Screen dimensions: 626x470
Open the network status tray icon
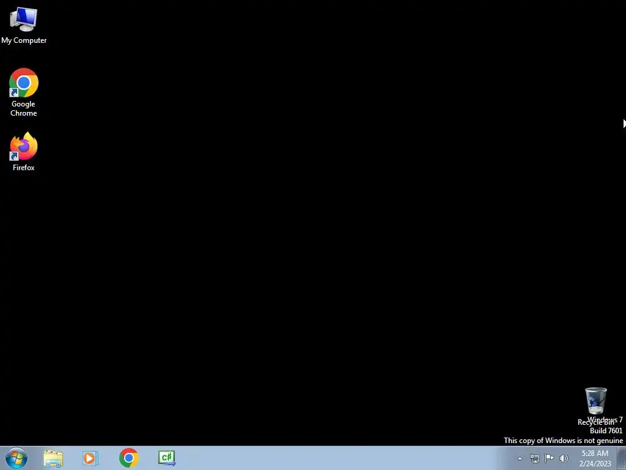coord(534,458)
